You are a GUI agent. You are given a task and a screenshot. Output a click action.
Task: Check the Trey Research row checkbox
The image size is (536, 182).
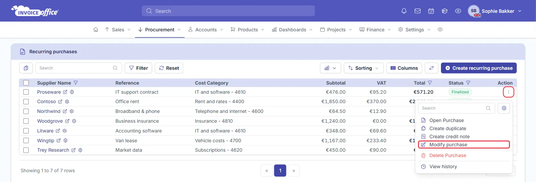pos(26,150)
